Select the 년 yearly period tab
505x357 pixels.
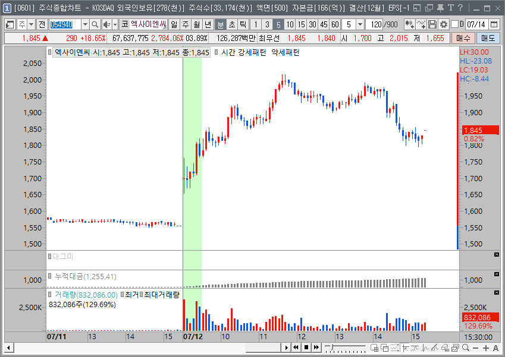(x=208, y=24)
